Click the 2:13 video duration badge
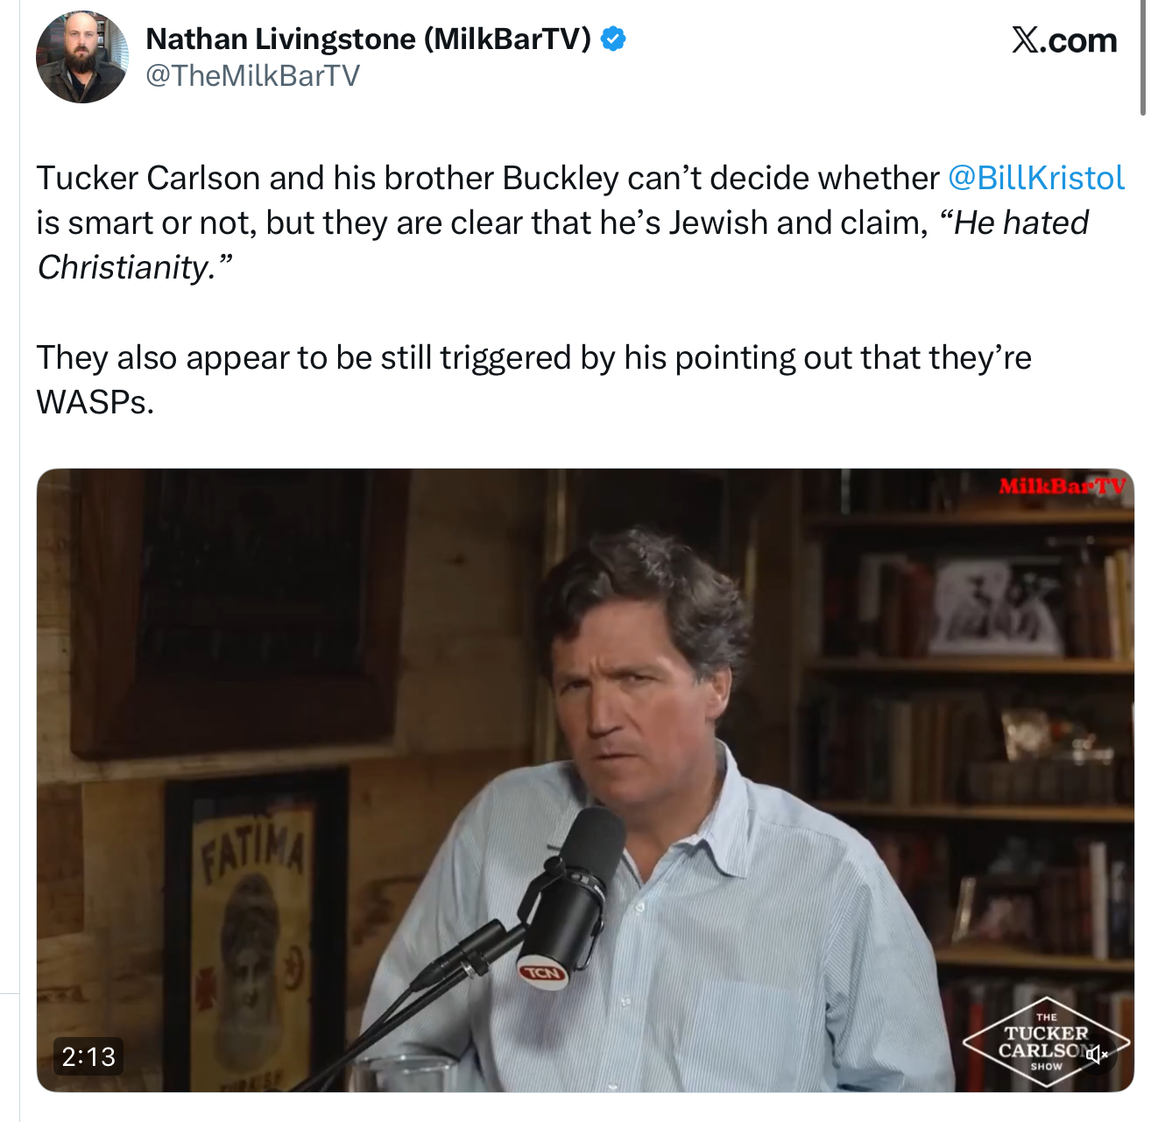Screen dimensions: 1151x1122 point(88,1056)
